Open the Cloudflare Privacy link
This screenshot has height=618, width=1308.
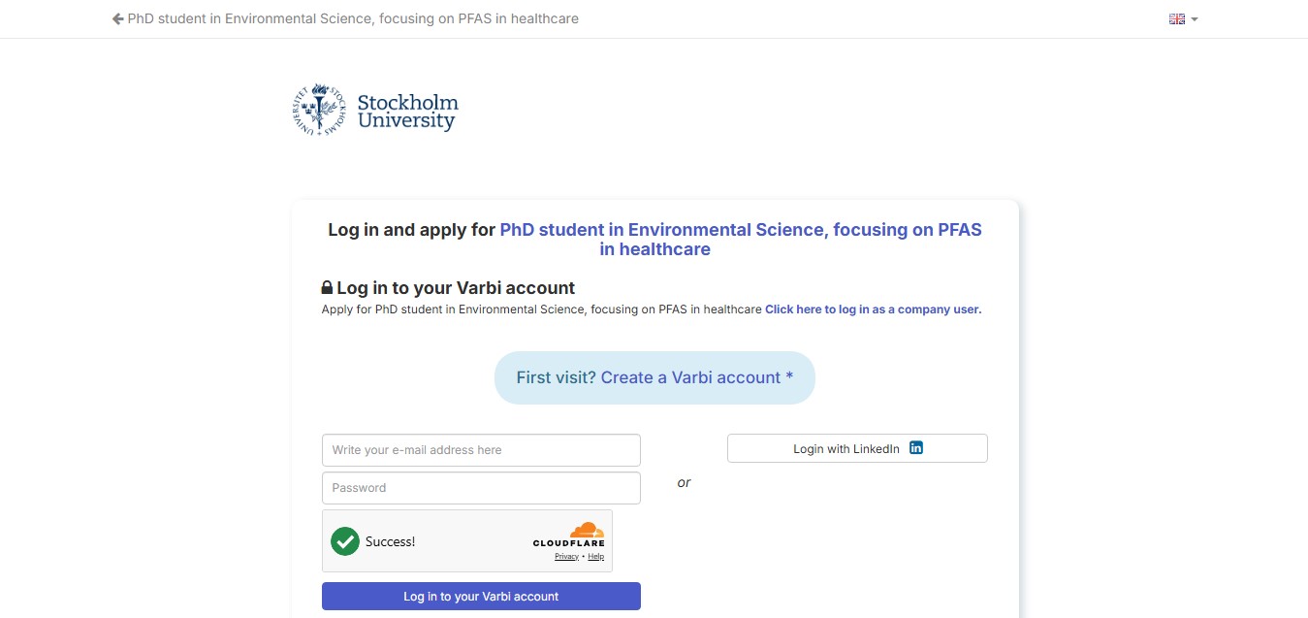(566, 557)
